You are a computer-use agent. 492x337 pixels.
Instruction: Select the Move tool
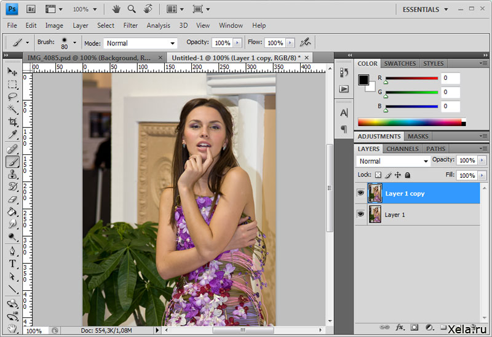[12, 71]
